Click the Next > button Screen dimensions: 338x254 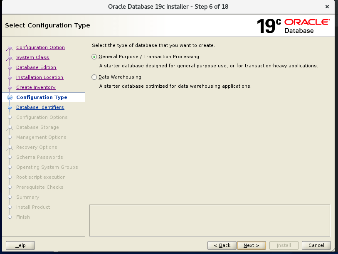click(252, 245)
